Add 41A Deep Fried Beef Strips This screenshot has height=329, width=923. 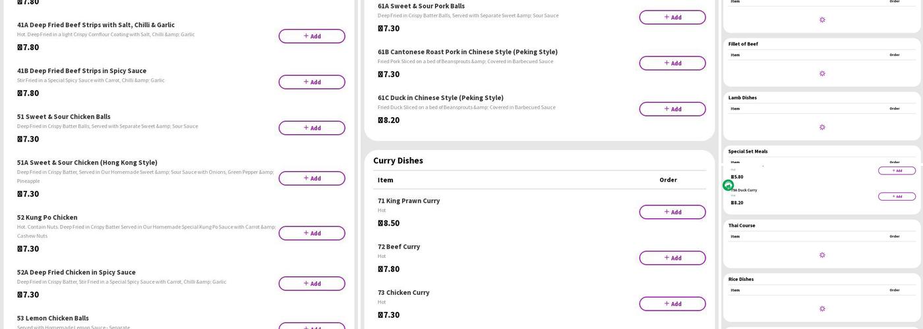[311, 36]
